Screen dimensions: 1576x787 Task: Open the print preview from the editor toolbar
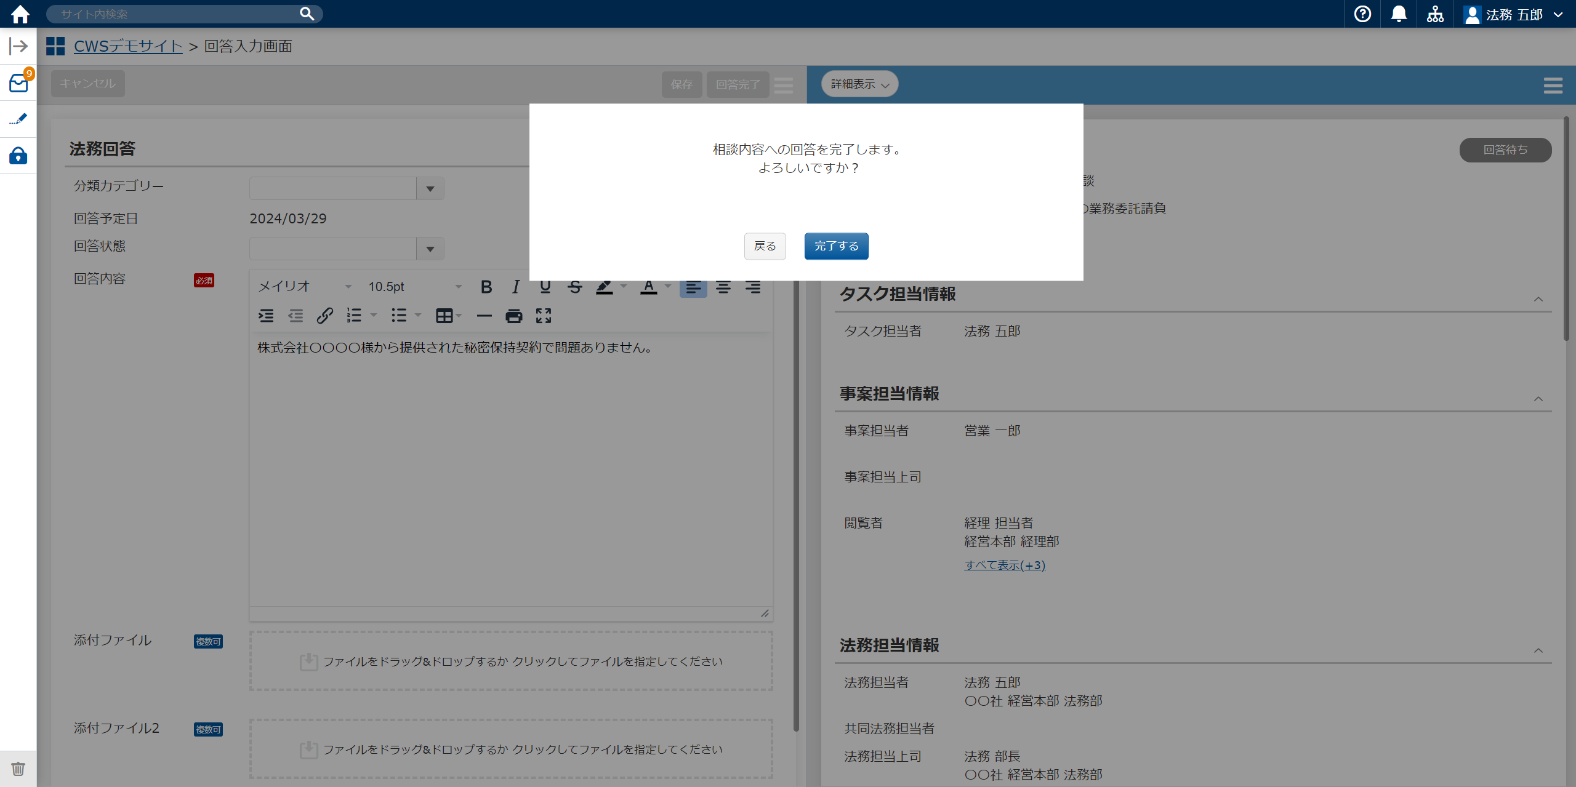pos(514,316)
